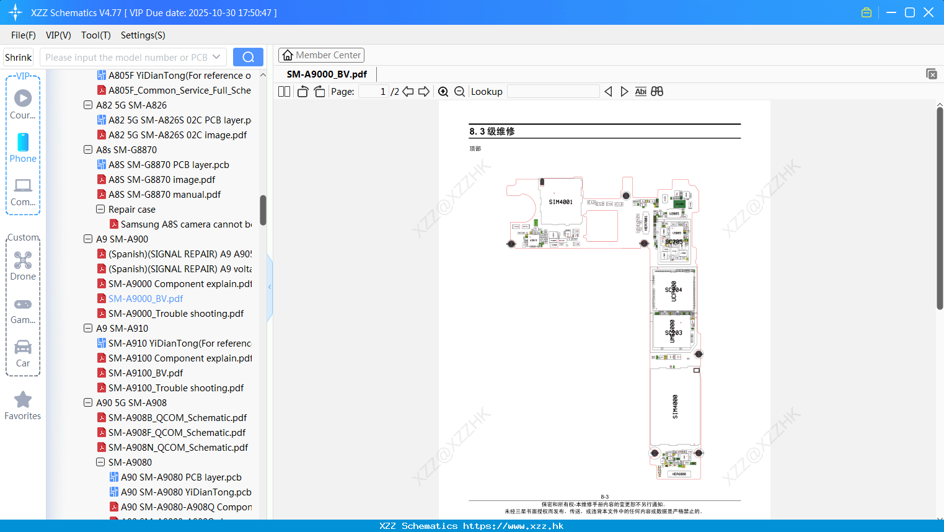The height and width of the screenshot is (532, 944).
Task: Go to the next PDF page arrow
Action: [x=424, y=92]
